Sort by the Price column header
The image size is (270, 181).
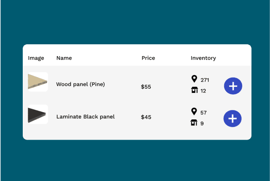click(x=148, y=58)
